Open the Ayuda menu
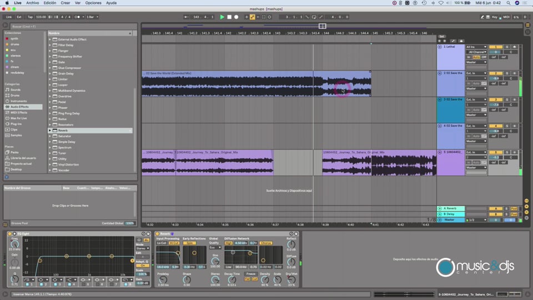The width and height of the screenshot is (533, 300). pos(111,3)
